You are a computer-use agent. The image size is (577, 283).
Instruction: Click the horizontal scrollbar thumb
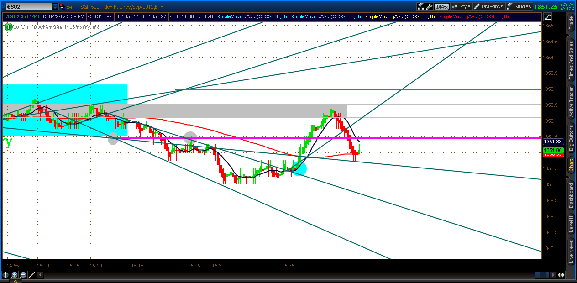[542, 275]
